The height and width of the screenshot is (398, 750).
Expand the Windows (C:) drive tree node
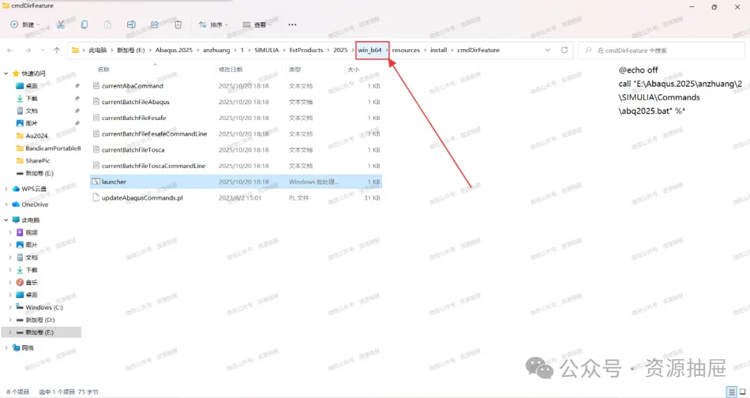pyautogui.click(x=10, y=307)
